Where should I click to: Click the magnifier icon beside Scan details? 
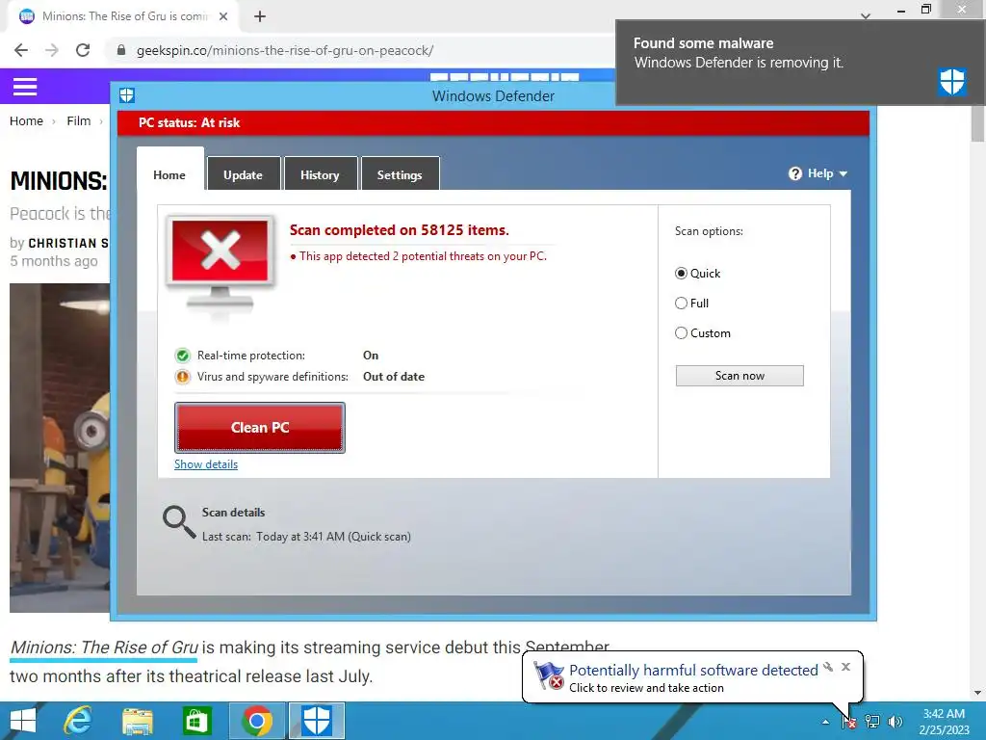[x=179, y=523]
